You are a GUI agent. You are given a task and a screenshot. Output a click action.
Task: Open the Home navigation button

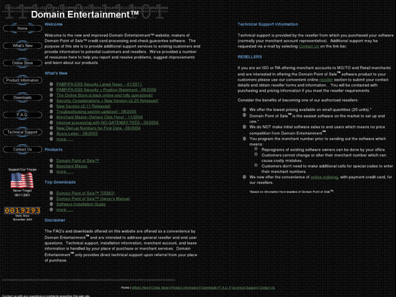[22, 28]
